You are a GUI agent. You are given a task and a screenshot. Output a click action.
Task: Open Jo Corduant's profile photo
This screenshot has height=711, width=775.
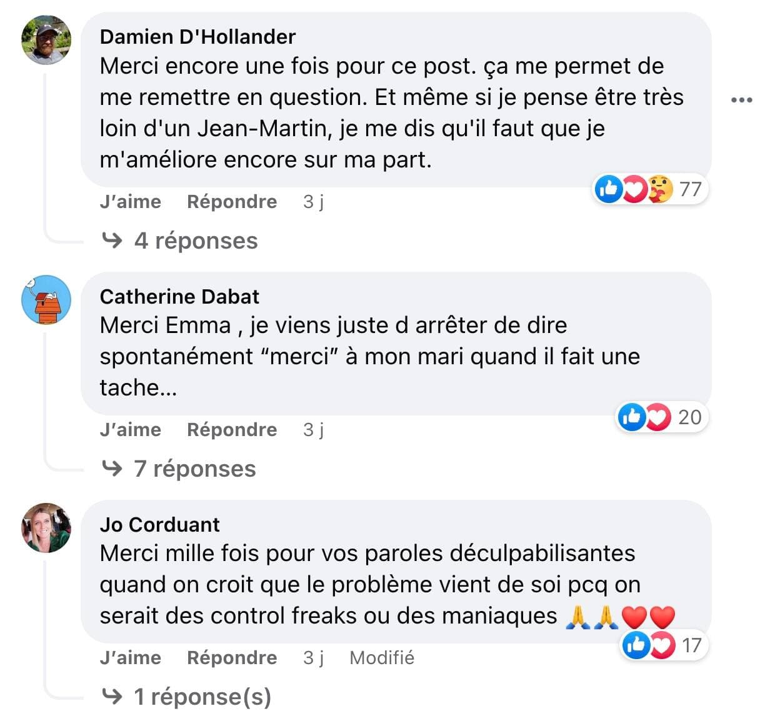click(46, 528)
